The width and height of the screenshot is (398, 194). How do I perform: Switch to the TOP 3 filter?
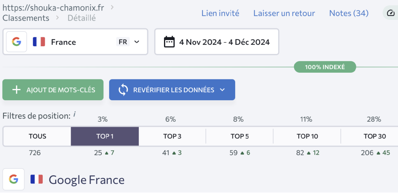(x=172, y=136)
